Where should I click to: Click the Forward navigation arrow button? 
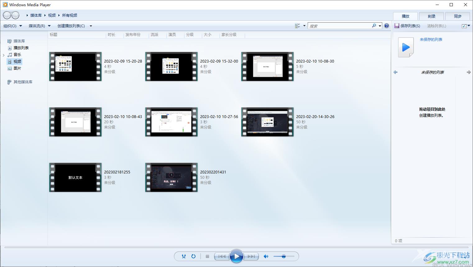pos(15,15)
